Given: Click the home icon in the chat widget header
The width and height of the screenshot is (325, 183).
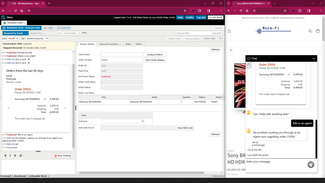Looking at the screenshot, I should (x=248, y=64).
